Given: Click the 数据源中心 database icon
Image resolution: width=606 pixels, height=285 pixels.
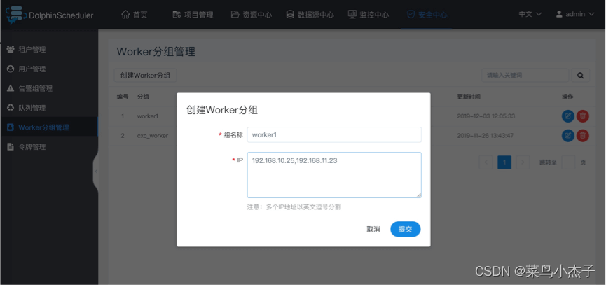Looking at the screenshot, I should 290,15.
